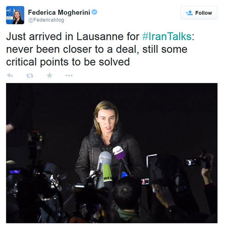The width and height of the screenshot is (225, 229).
Task: Click the speaker's face in the photo
Action: [107, 121]
